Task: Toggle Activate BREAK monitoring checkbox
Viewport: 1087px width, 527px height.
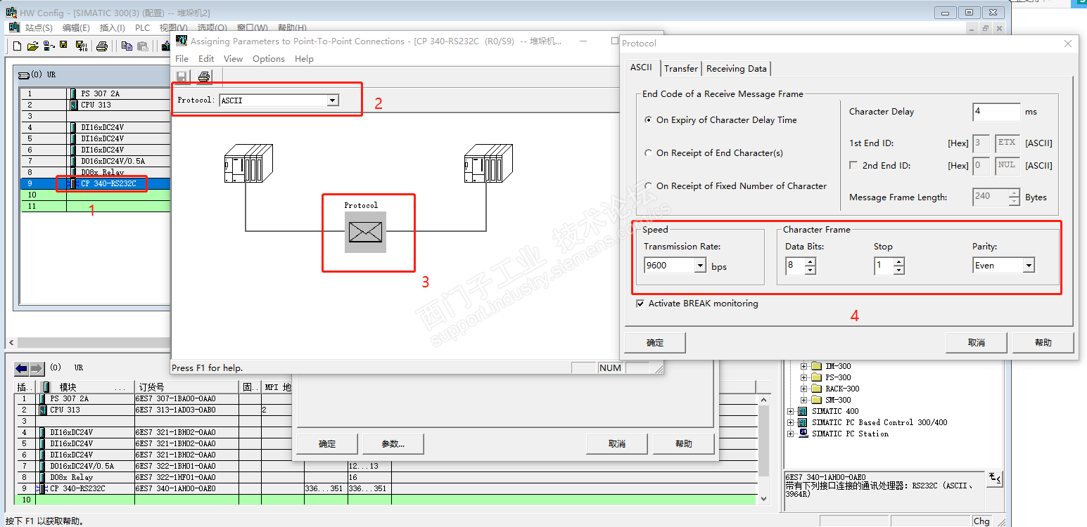Action: click(x=640, y=304)
